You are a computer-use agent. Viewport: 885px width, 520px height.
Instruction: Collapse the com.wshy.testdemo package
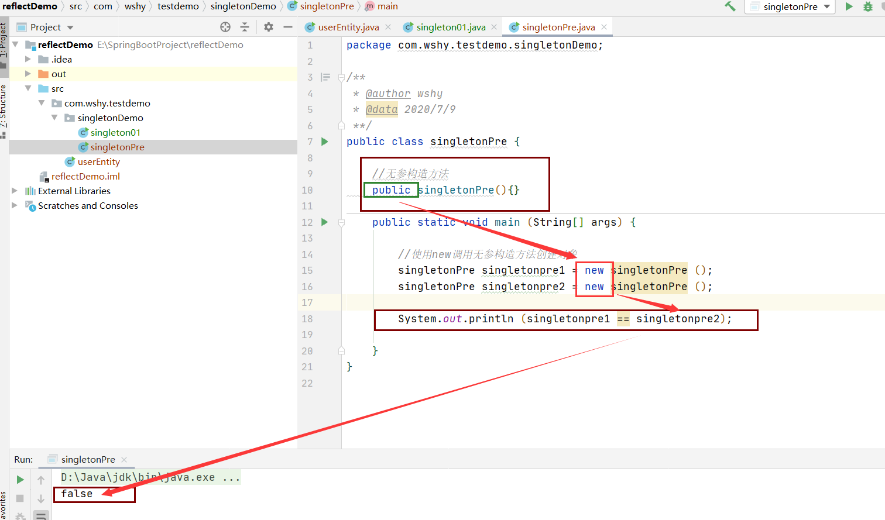(42, 103)
